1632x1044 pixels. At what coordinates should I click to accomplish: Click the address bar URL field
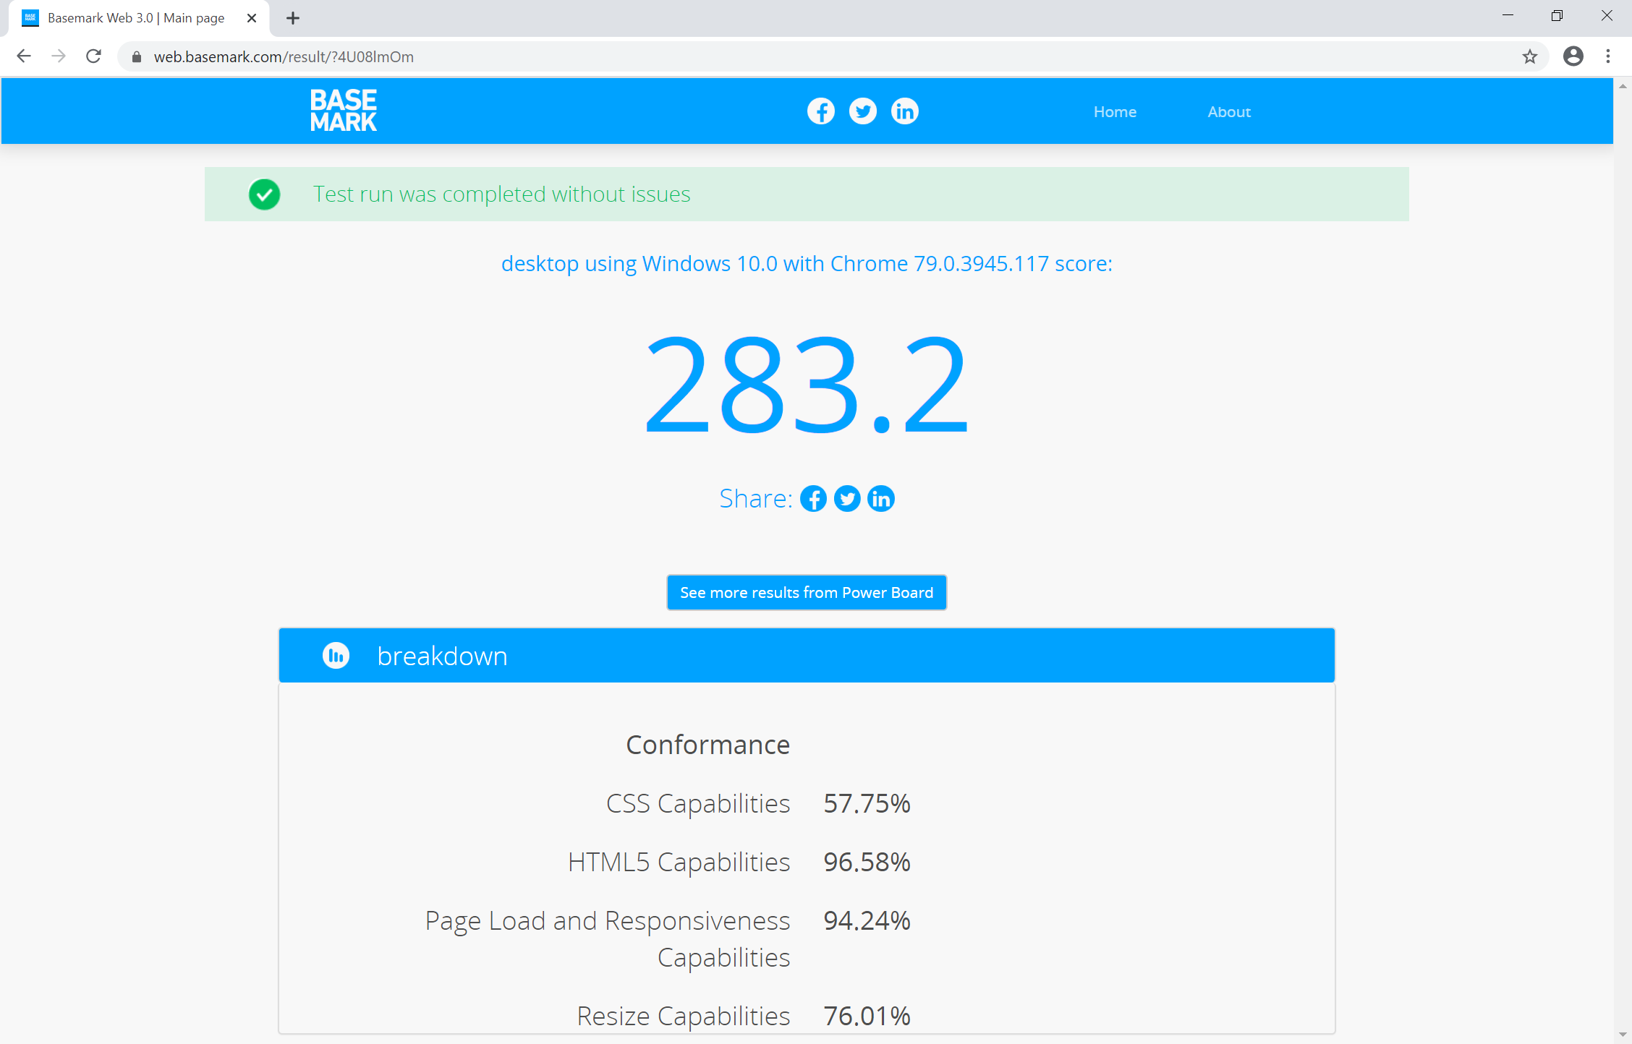point(832,56)
